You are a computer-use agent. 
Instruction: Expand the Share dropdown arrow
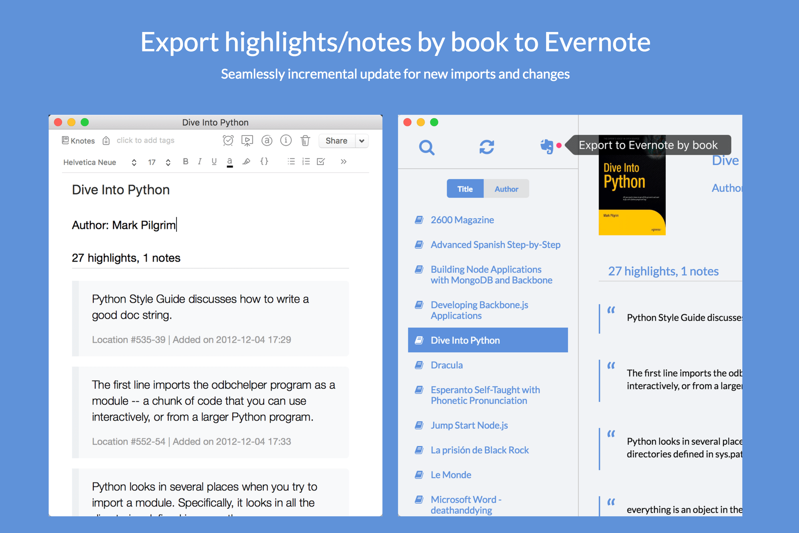(x=362, y=141)
